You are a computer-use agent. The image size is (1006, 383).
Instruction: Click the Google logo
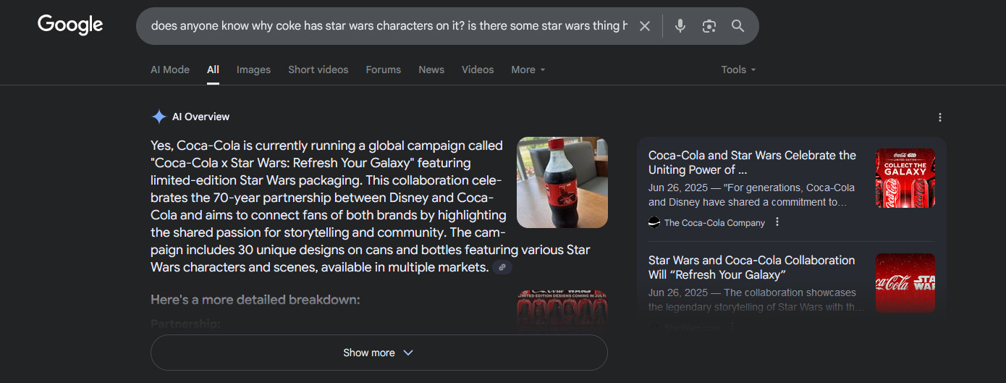tap(70, 25)
